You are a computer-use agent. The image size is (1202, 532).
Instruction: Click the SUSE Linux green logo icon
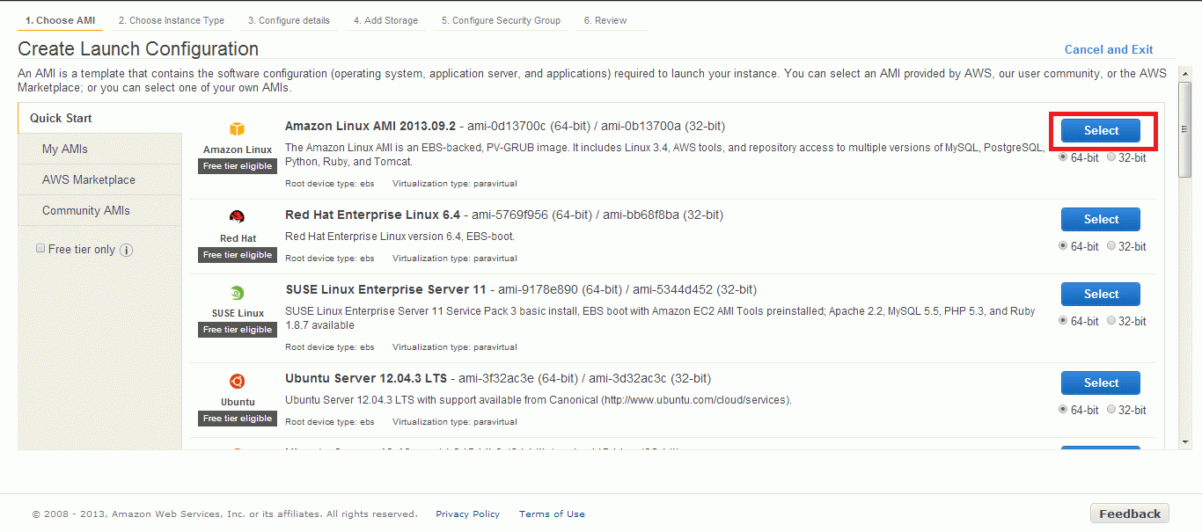tap(237, 293)
